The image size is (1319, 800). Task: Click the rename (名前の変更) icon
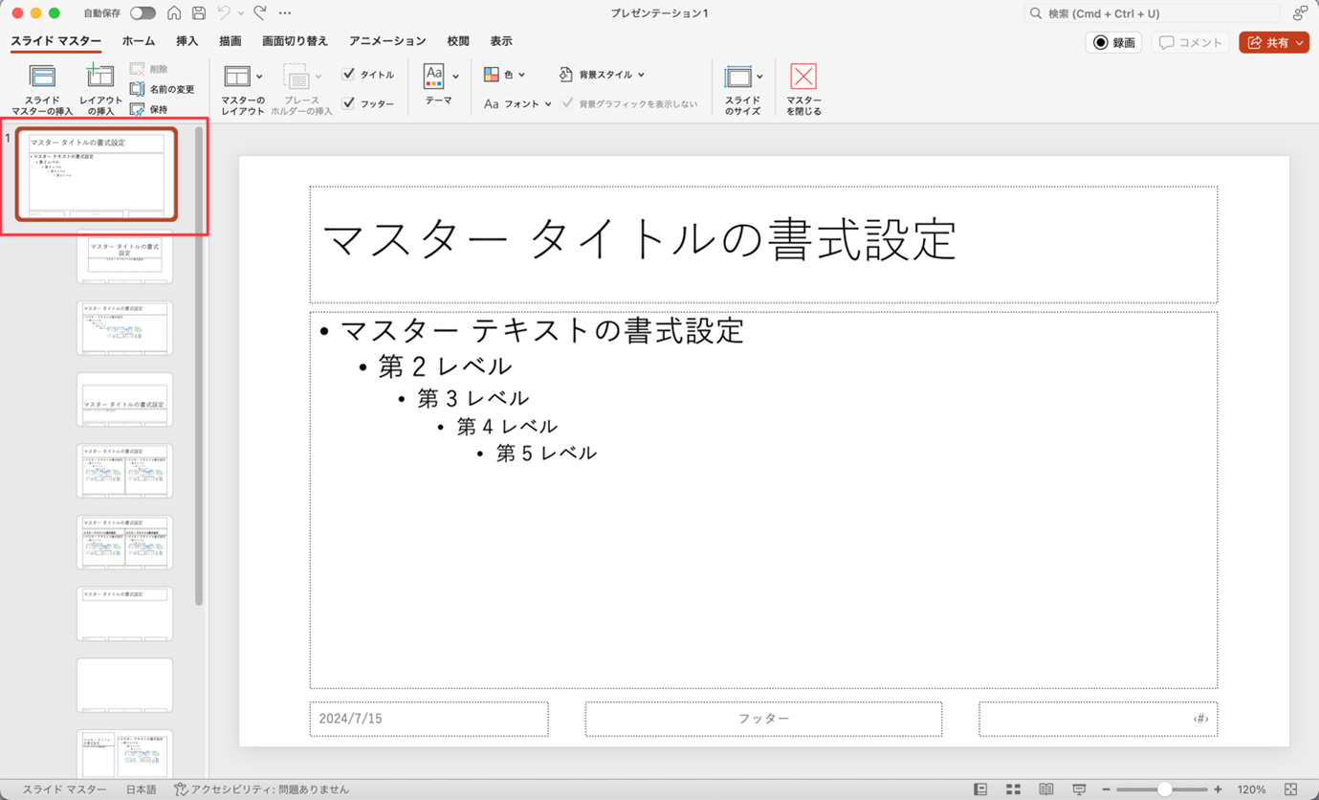click(x=137, y=89)
